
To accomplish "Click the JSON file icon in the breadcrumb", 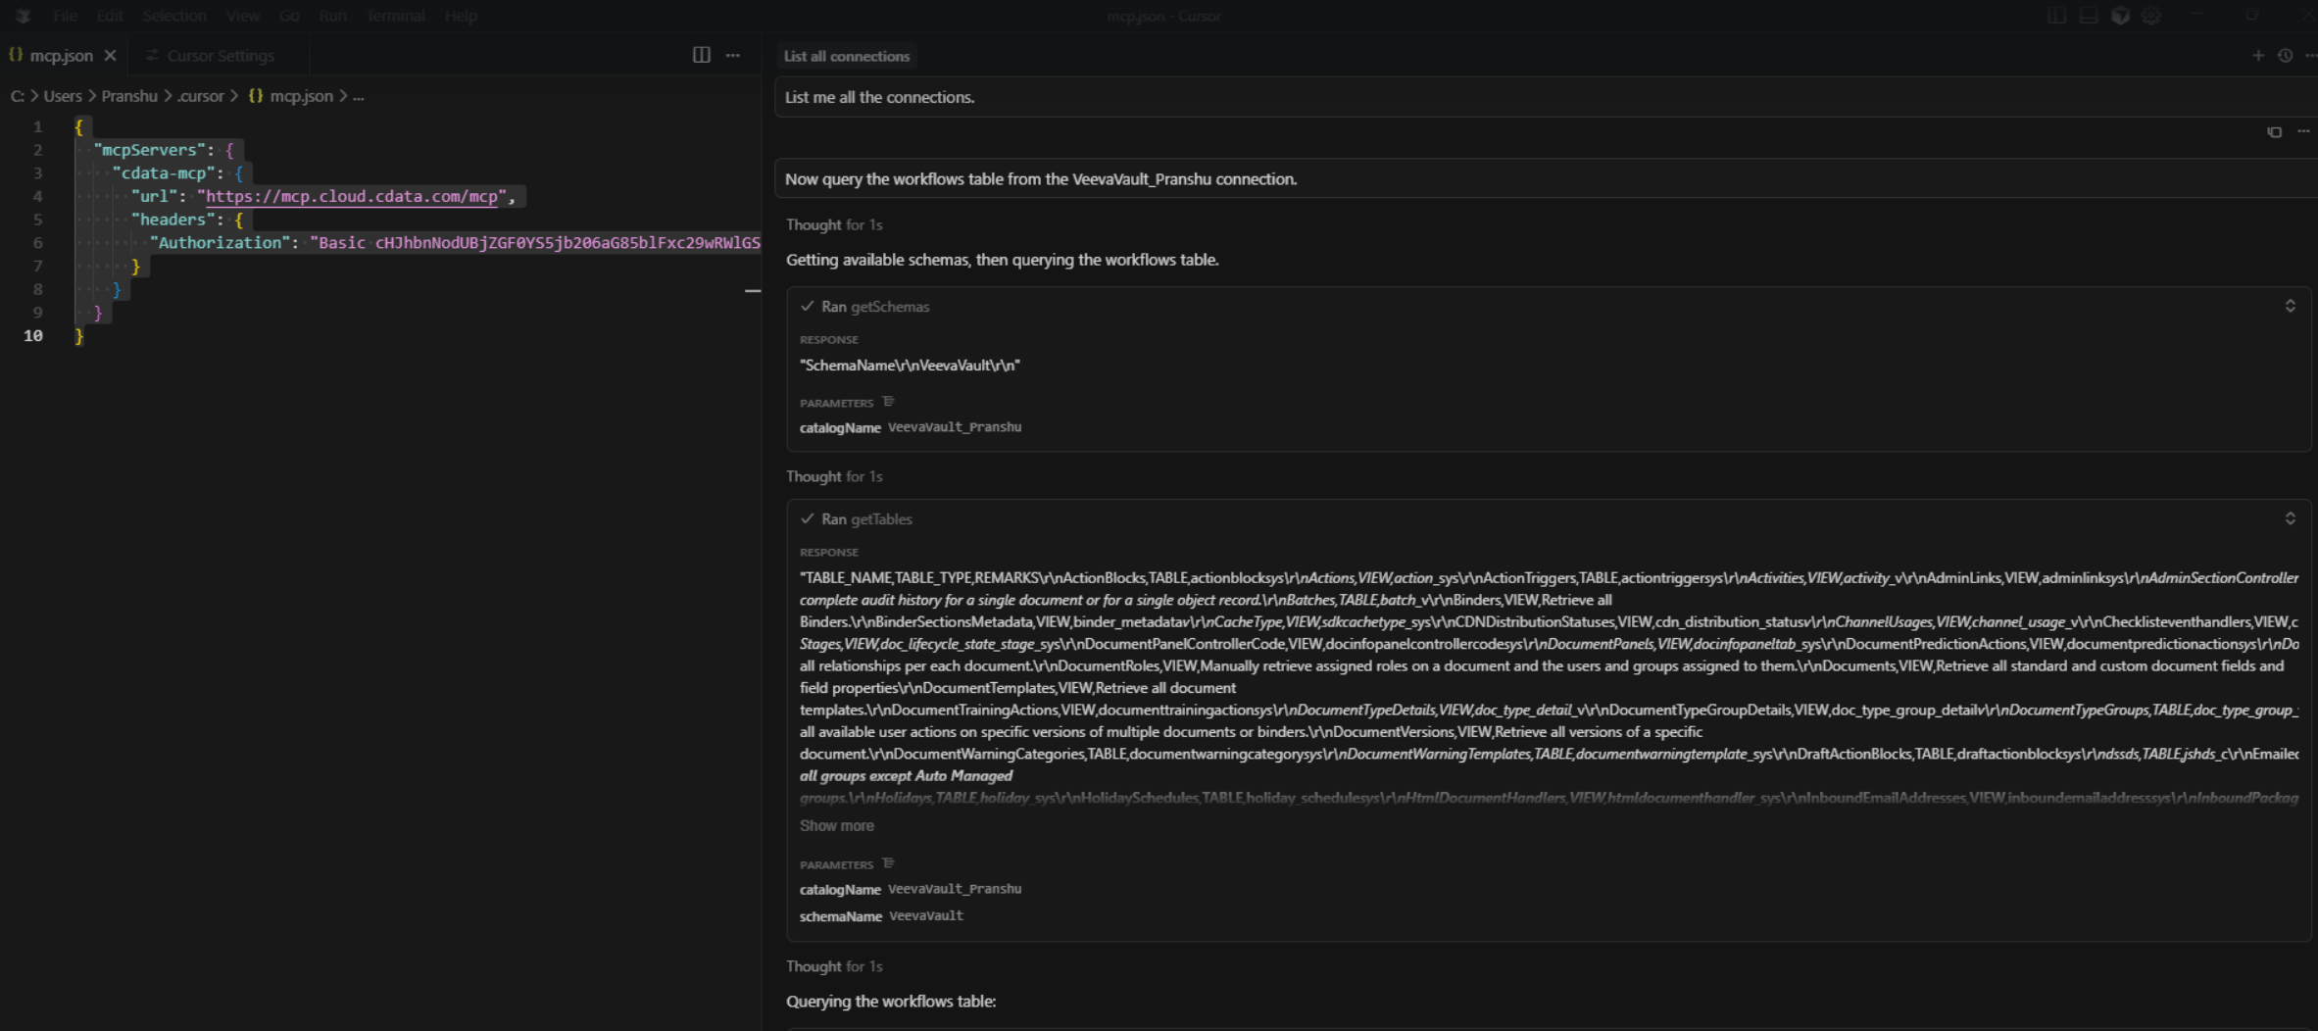I will (256, 96).
